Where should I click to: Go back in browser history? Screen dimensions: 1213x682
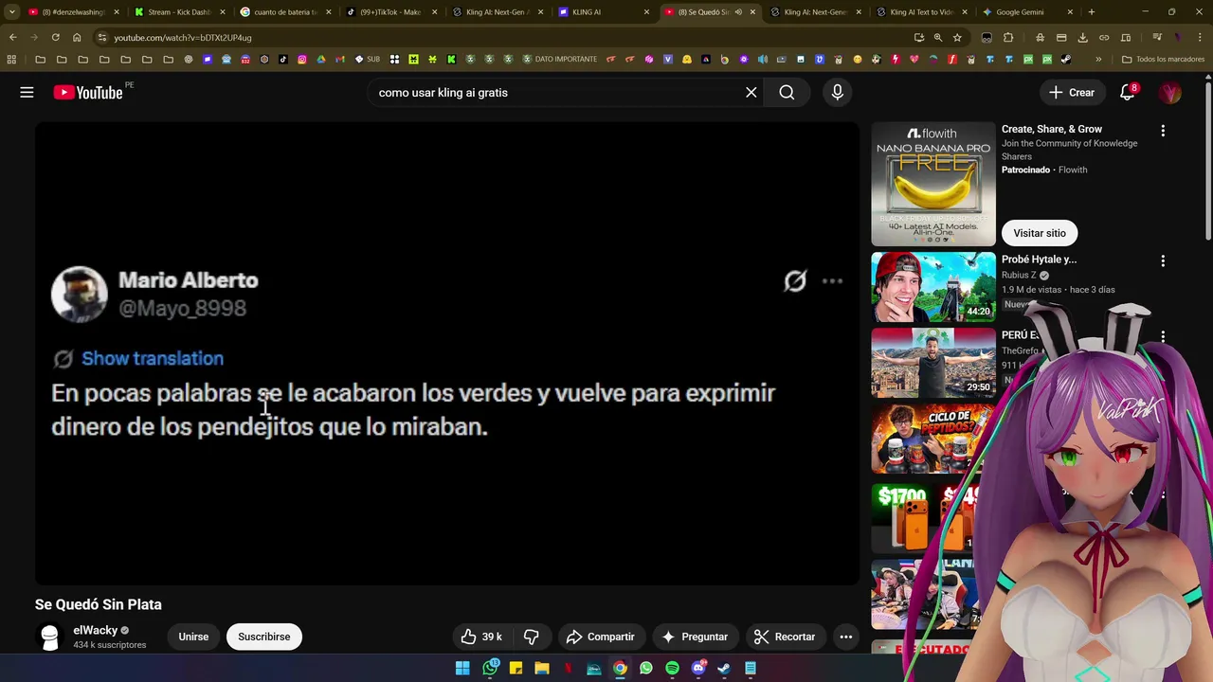click(13, 37)
